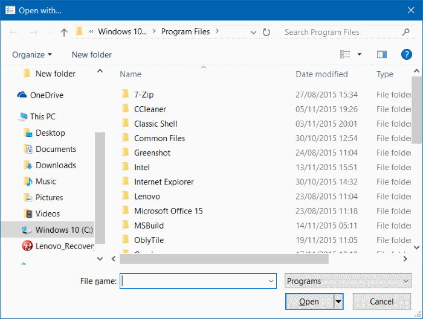Click the folder icon in address bar
Viewport: 423px width, 319px height.
click(x=79, y=31)
